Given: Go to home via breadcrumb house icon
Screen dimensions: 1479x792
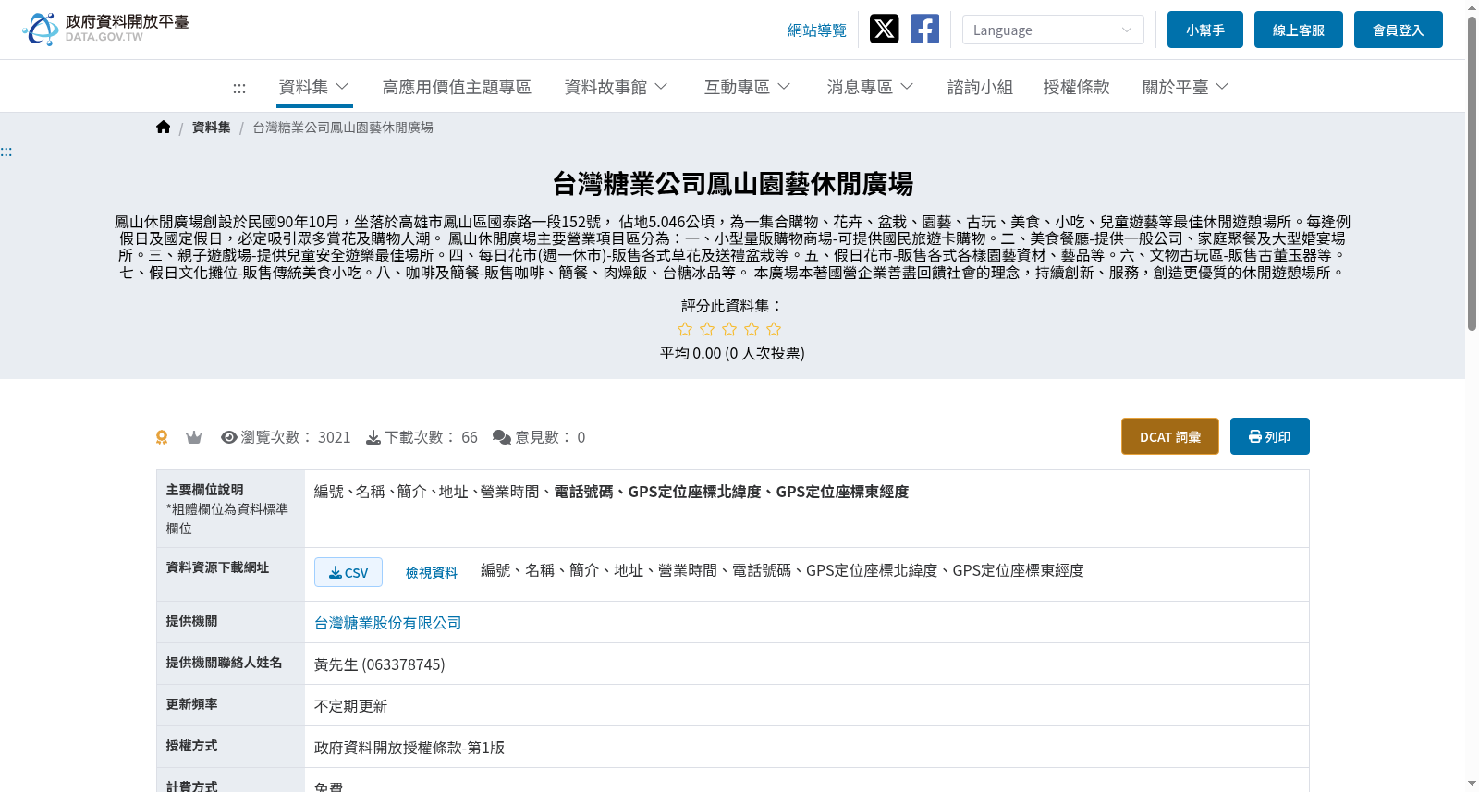Looking at the screenshot, I should click(164, 128).
